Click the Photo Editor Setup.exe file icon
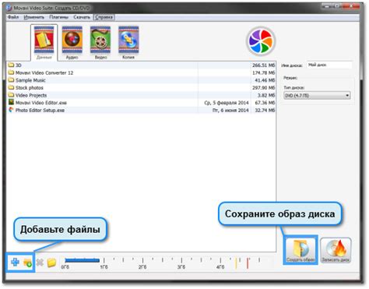This screenshot has width=369, height=289. point(11,110)
